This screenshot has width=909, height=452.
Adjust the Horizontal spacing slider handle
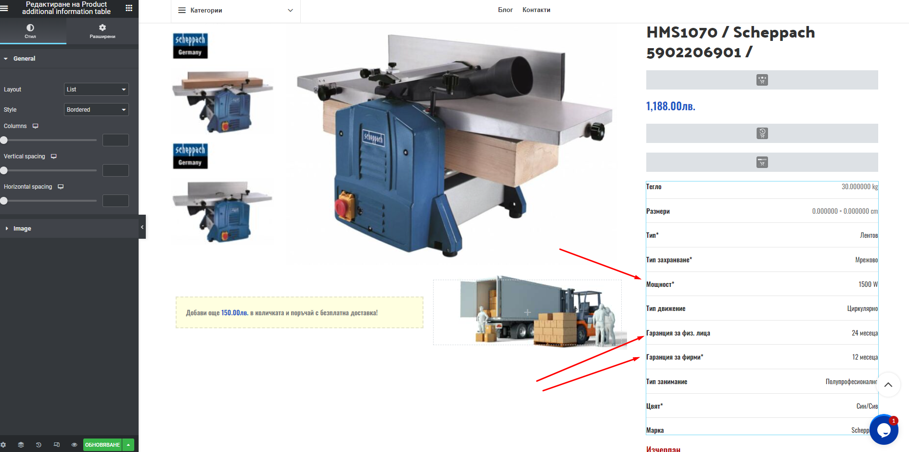click(x=4, y=201)
